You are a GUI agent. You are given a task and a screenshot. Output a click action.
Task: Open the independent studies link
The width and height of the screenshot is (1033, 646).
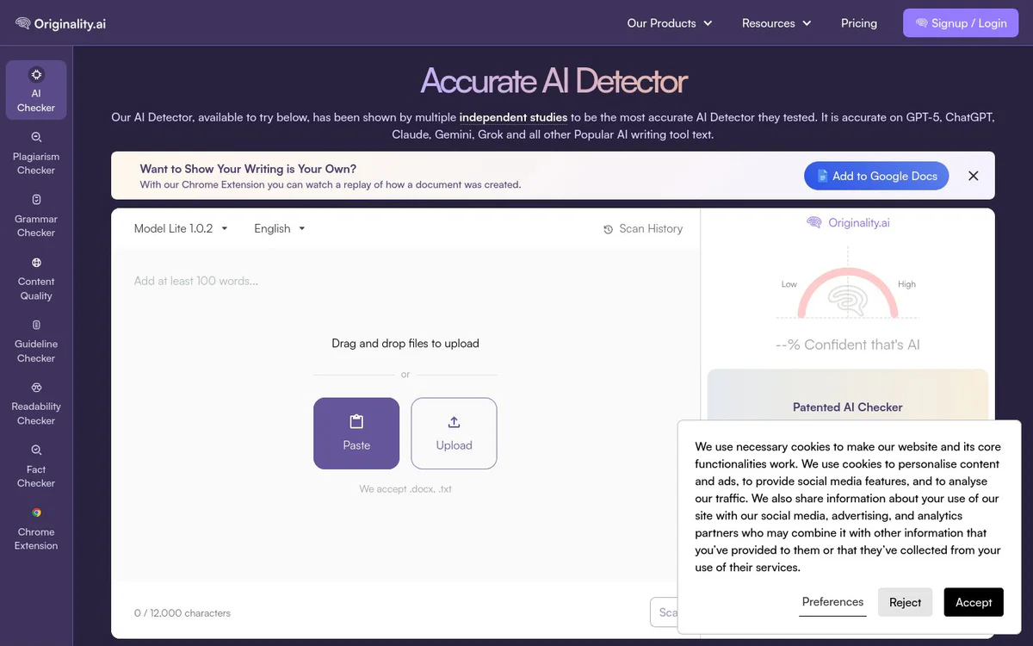click(x=513, y=117)
